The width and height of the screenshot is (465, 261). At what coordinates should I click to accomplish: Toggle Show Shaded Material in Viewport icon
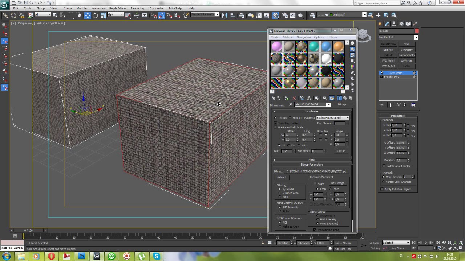(x=332, y=98)
